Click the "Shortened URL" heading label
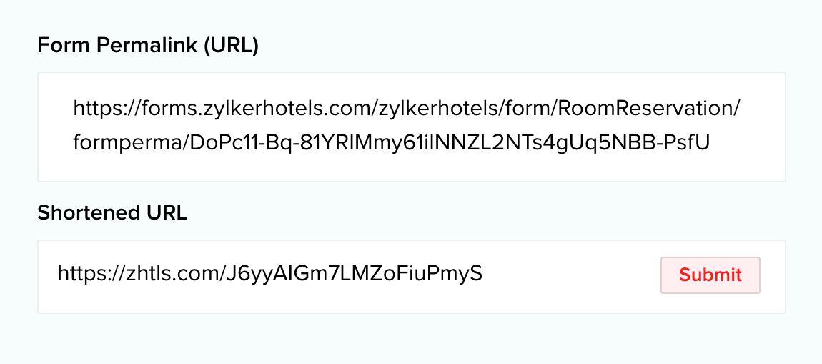 coord(112,213)
